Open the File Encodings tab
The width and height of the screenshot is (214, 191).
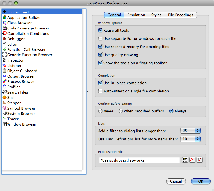click(181, 15)
